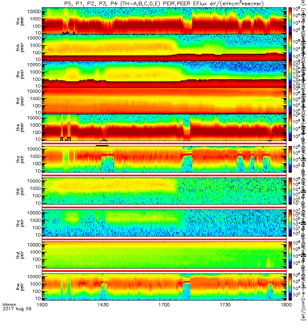Click the 'thc peer' panel label
Screen dimensions: 307x328
[20, 75]
